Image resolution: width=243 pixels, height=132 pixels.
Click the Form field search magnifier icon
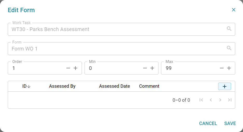point(229,48)
